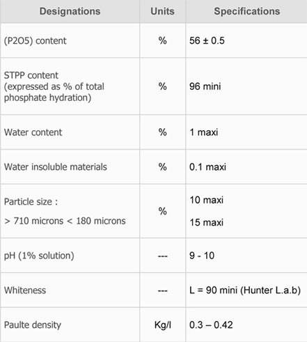The height and width of the screenshot is (342, 307).
Task: Select the 1 maxi value
Action: pos(204,132)
